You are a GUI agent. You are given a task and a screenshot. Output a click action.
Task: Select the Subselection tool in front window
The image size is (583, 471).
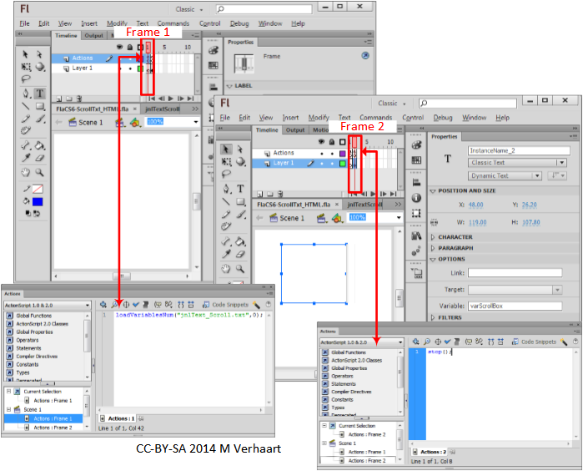tap(240, 149)
